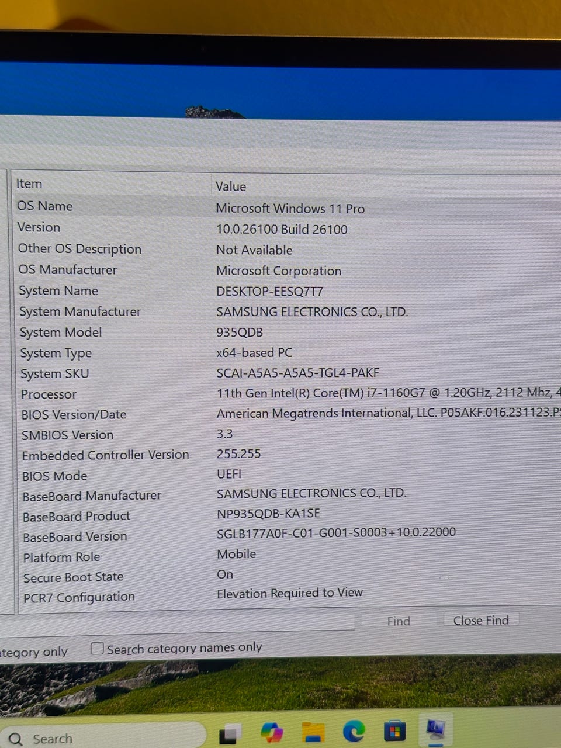
Task: Select the Embedded Controller Version row
Action: pyautogui.click(x=288, y=455)
